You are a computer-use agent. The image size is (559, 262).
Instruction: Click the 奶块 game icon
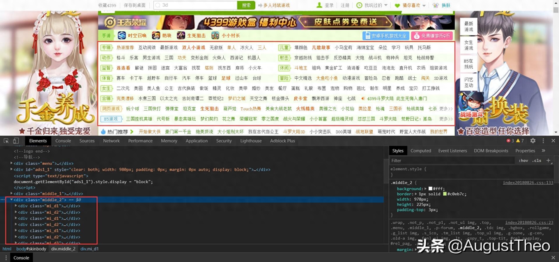click(x=156, y=36)
